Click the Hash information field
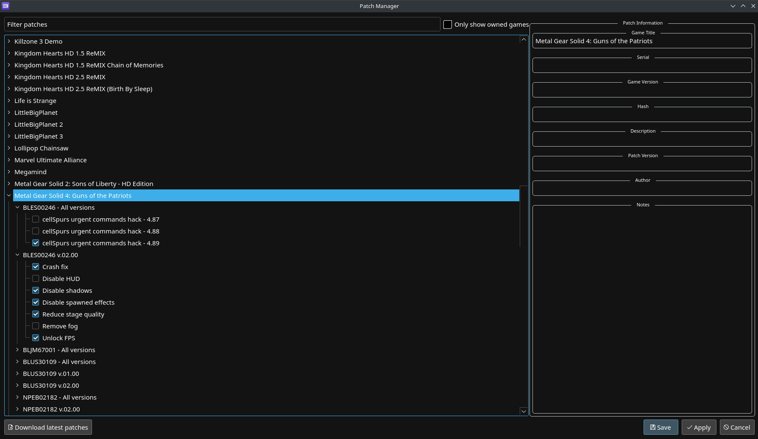The image size is (758, 439). (642, 115)
